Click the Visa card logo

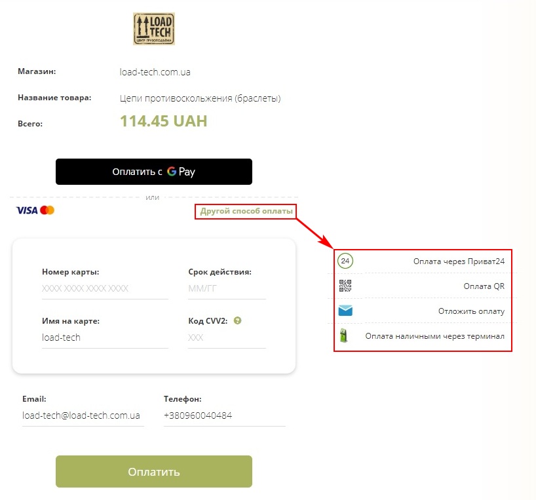[x=27, y=210]
